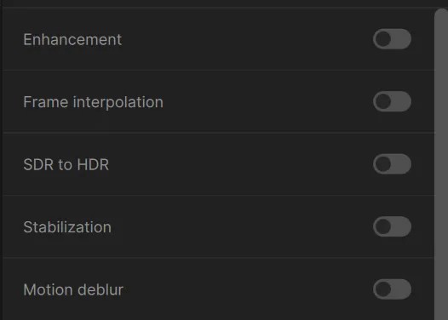This screenshot has height=320, width=448.
Task: Click blank space in Frame interpolation row
Action: point(266,101)
